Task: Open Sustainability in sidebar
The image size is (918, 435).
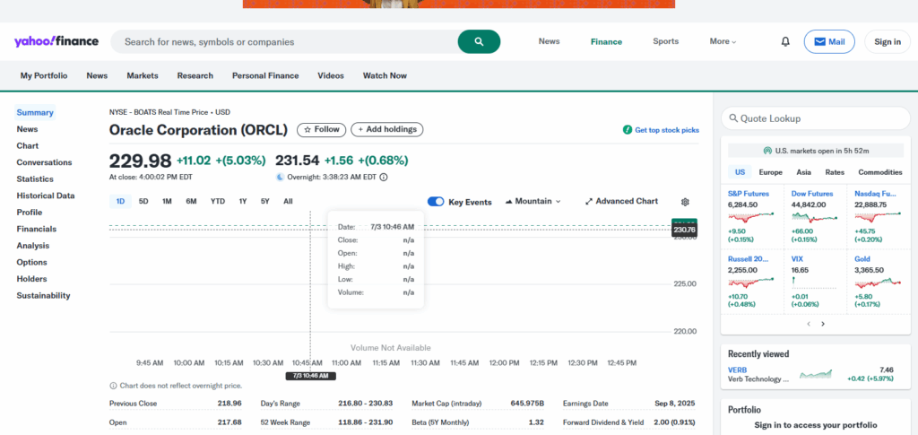Action: click(x=43, y=296)
